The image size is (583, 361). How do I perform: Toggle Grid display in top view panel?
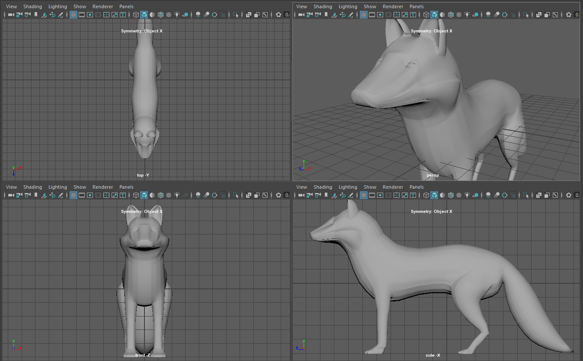coord(74,15)
